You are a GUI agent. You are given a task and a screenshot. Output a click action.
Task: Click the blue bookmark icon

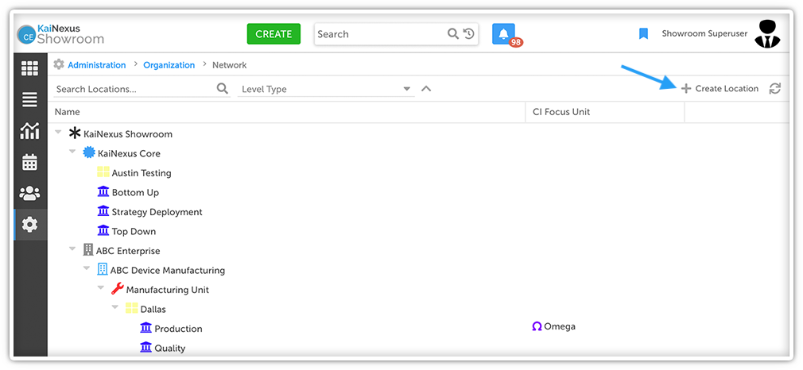(x=644, y=34)
